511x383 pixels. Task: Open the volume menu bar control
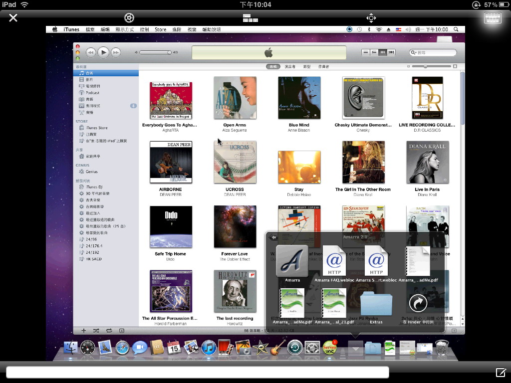pyautogui.click(x=408, y=29)
